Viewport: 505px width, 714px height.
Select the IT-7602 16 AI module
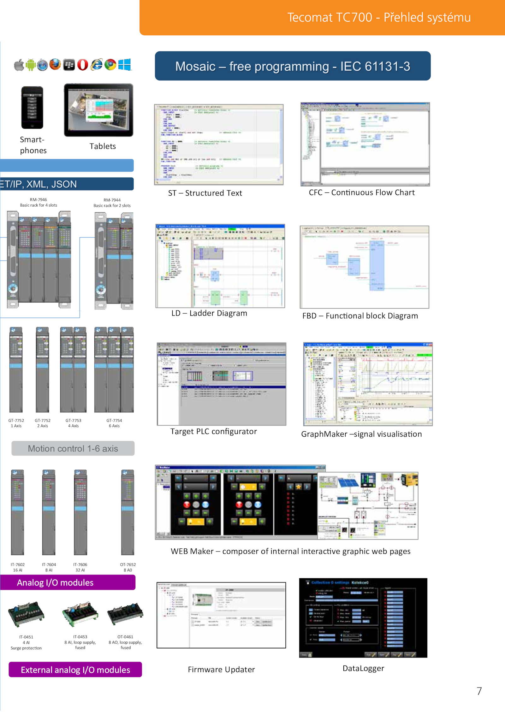[x=17, y=512]
